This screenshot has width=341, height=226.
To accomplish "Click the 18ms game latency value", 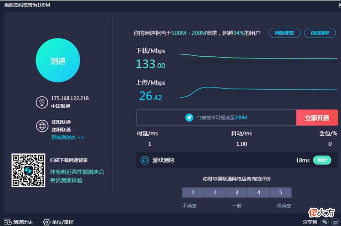I will 303,160.
